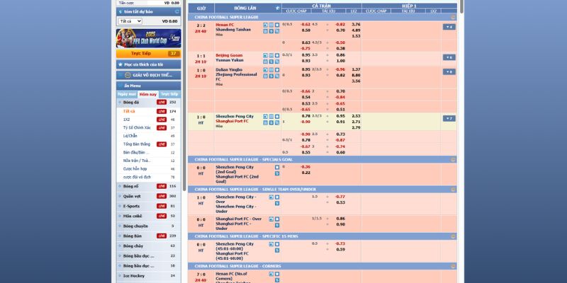This screenshot has width=567, height=283.
Task: Switch to the Hôm nay tab
Action: (147, 94)
